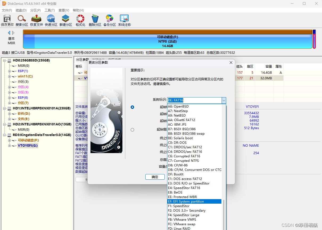This screenshot has width=322, height=230.
Task: Open the 分区(P) menu
Action: point(36,10)
